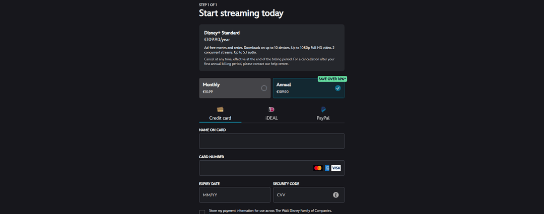Select the Annual plan checked radio circle
This screenshot has width=544, height=214.
[x=337, y=88]
